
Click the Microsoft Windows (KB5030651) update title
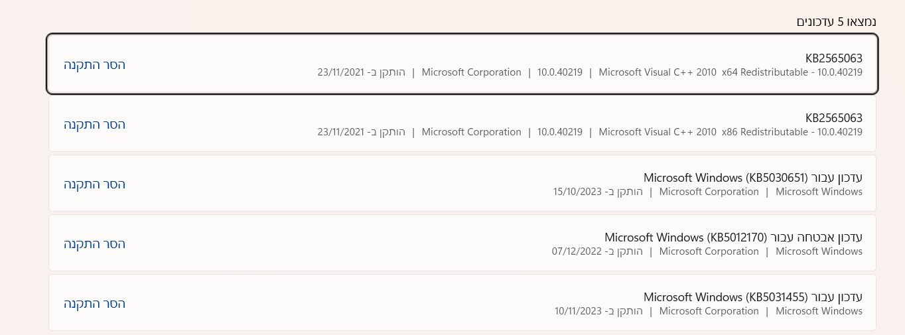point(752,178)
